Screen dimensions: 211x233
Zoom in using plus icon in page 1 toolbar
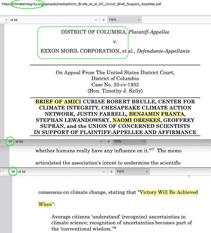(104, 20)
